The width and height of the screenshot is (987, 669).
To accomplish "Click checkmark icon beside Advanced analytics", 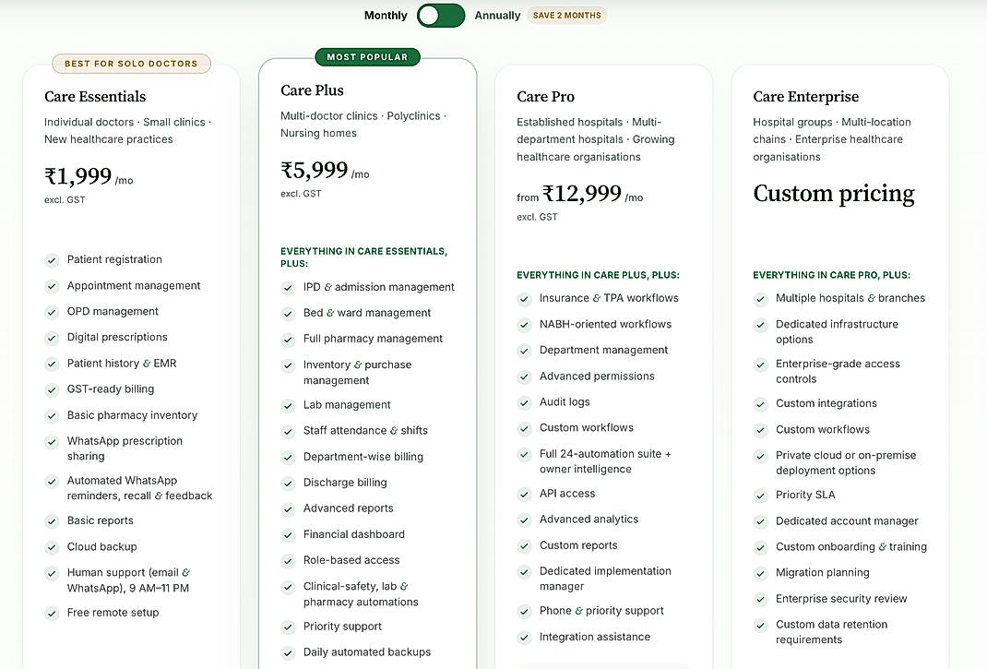I will [x=524, y=520].
